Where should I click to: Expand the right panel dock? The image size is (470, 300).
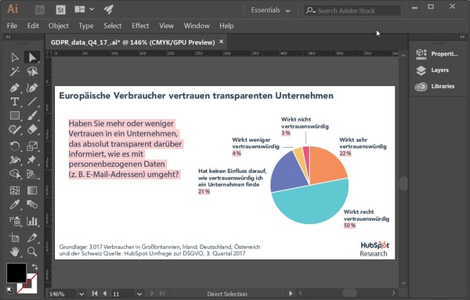[462, 37]
